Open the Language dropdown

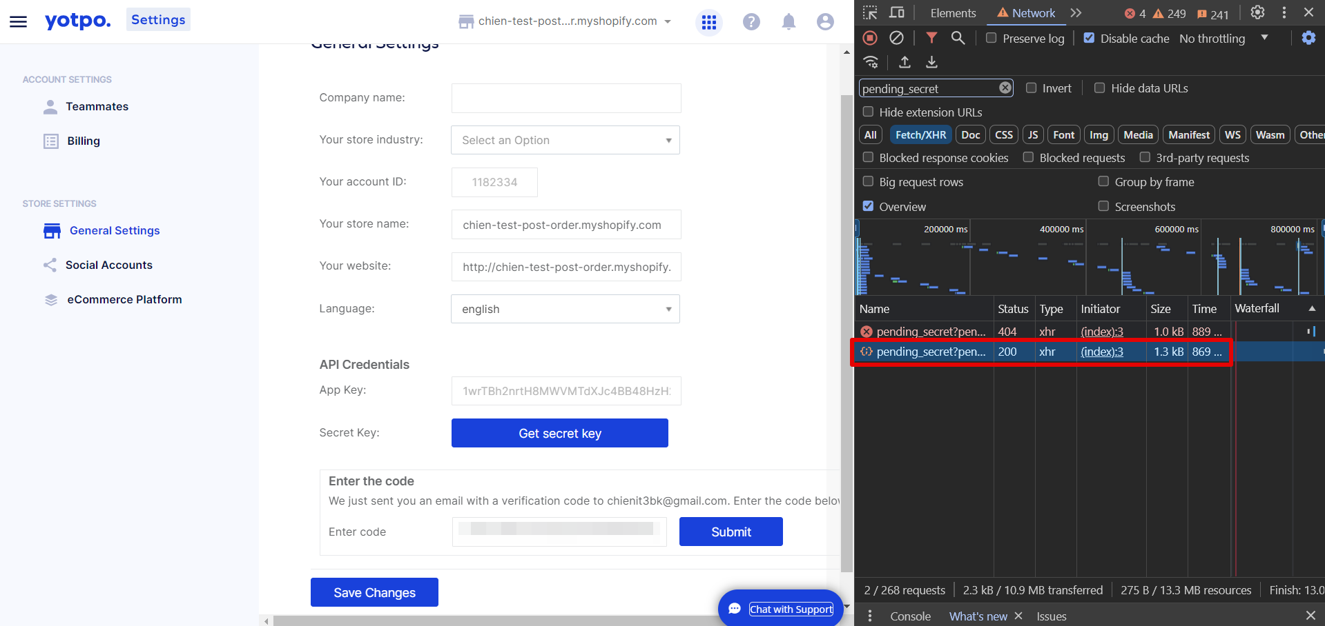[x=565, y=309]
